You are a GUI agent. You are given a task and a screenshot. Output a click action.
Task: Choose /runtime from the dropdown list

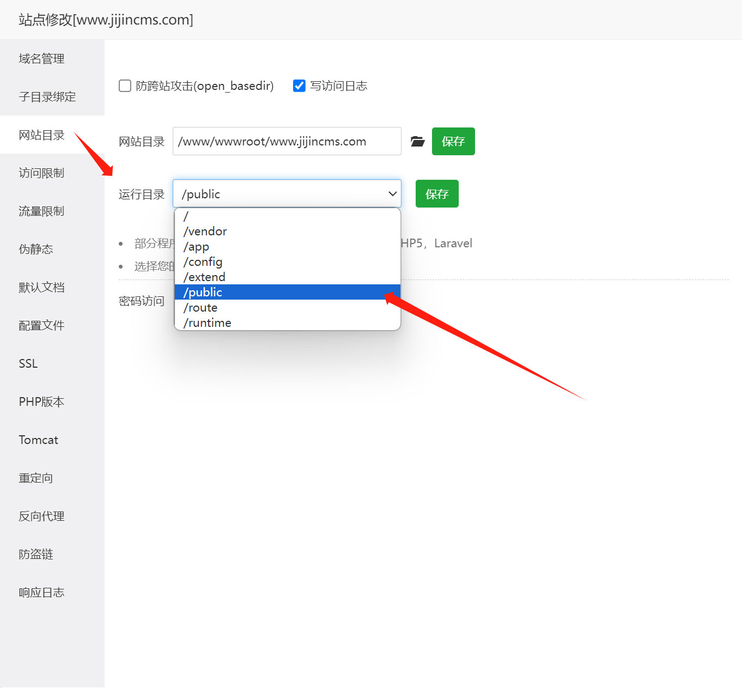[x=288, y=322]
